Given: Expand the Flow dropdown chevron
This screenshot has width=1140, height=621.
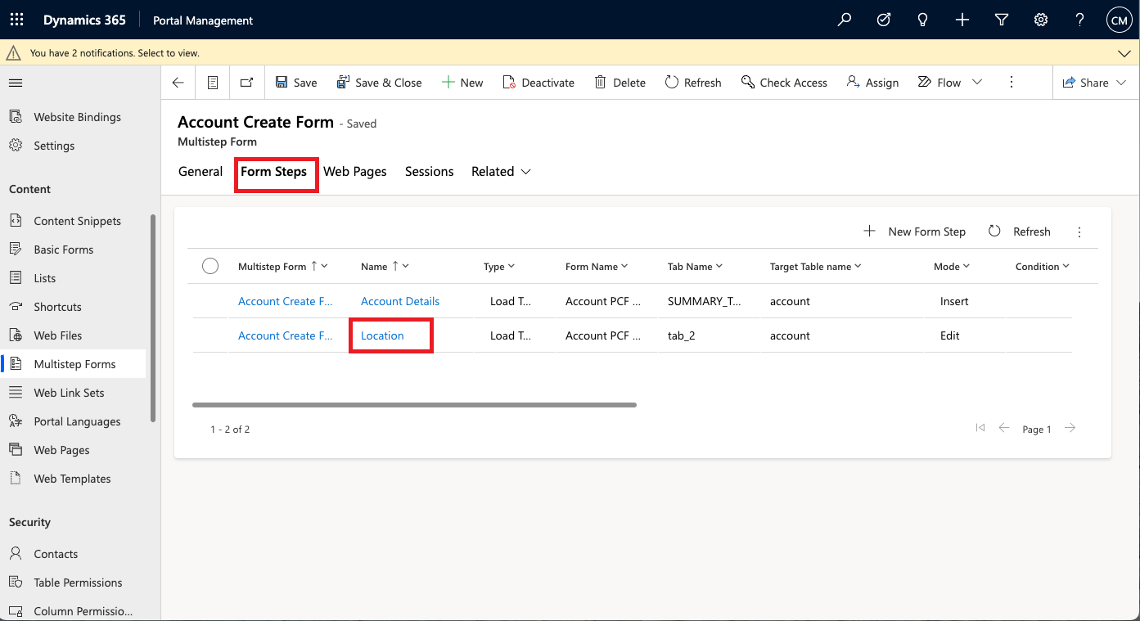Looking at the screenshot, I should 976,83.
